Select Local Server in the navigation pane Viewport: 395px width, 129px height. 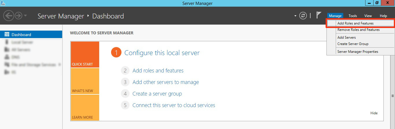click(31, 42)
